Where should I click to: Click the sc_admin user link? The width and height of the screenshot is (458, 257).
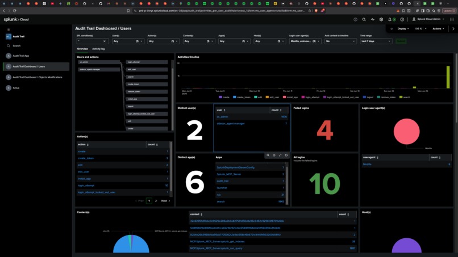(x=222, y=117)
